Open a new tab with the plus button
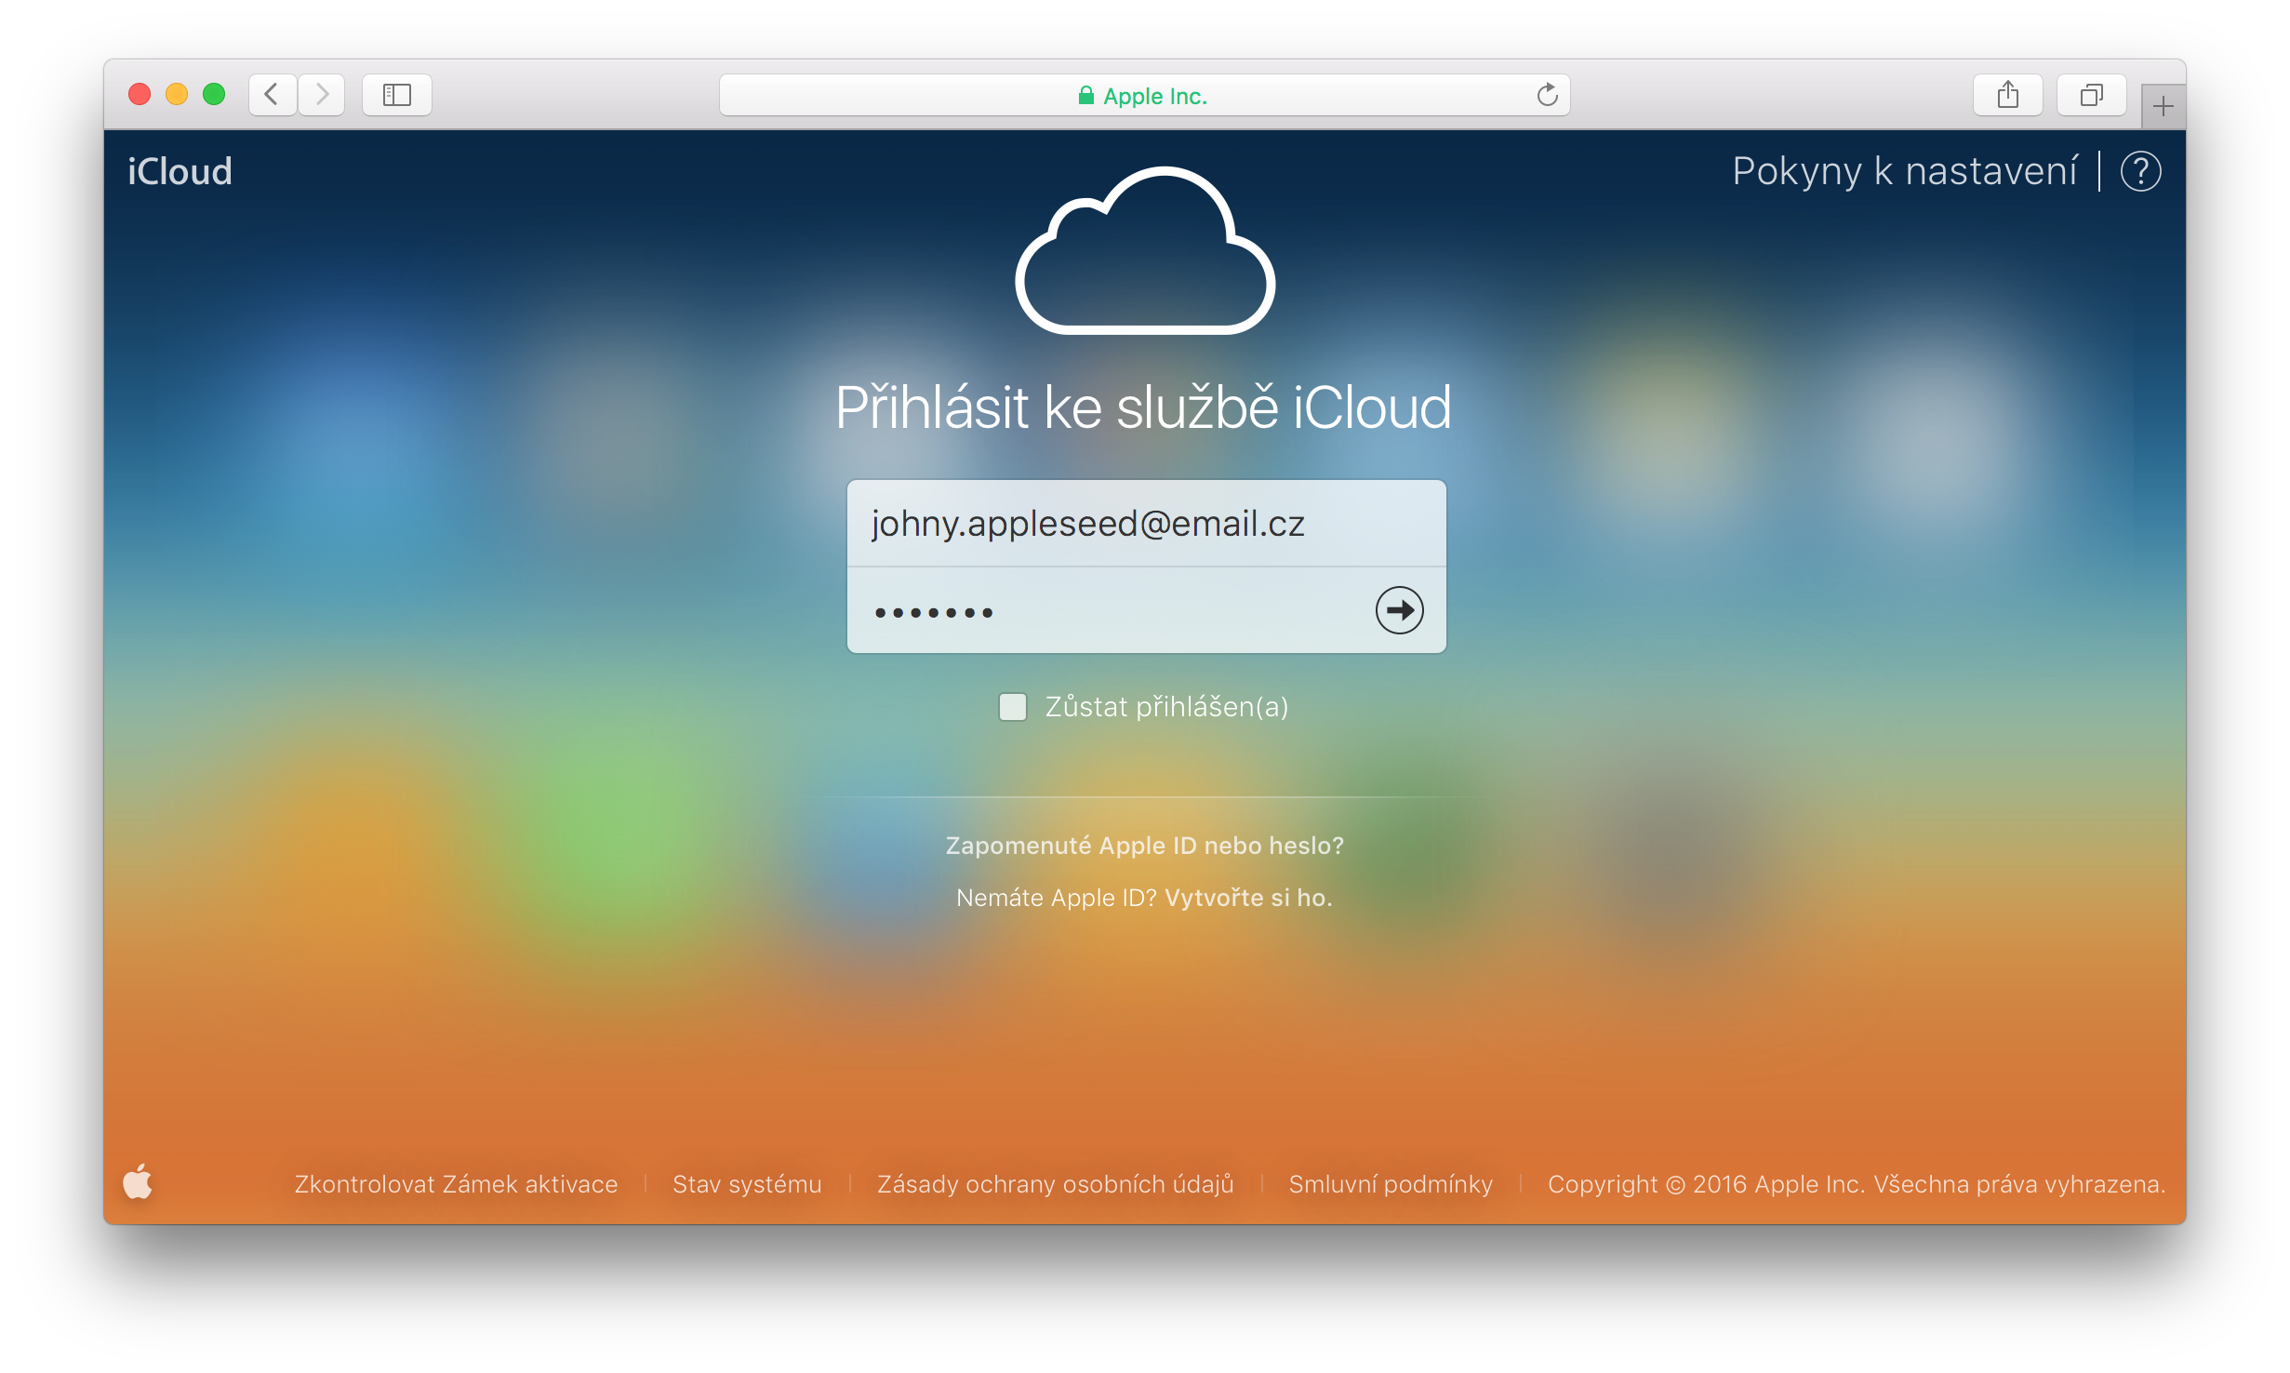Screen dimensions: 2290x1373 pyautogui.click(x=2164, y=107)
